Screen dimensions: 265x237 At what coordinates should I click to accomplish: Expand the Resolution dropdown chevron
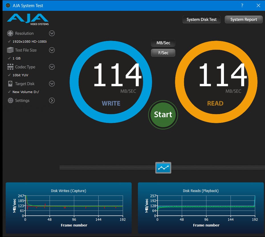pos(52,33)
